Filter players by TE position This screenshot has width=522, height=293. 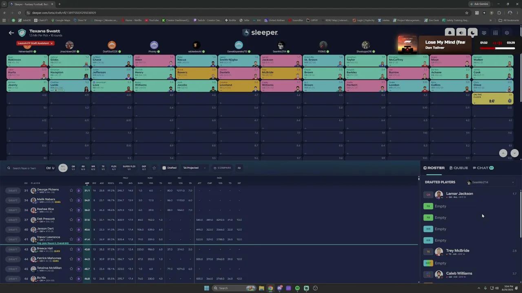[103, 168]
